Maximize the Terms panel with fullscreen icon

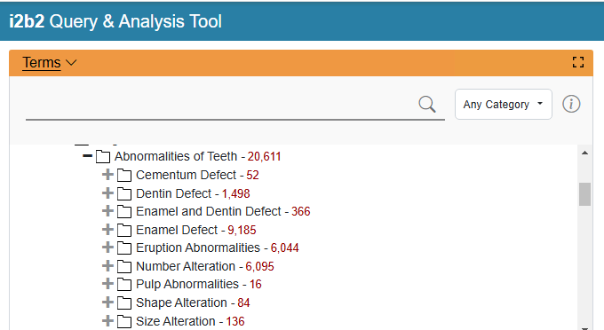tap(578, 62)
